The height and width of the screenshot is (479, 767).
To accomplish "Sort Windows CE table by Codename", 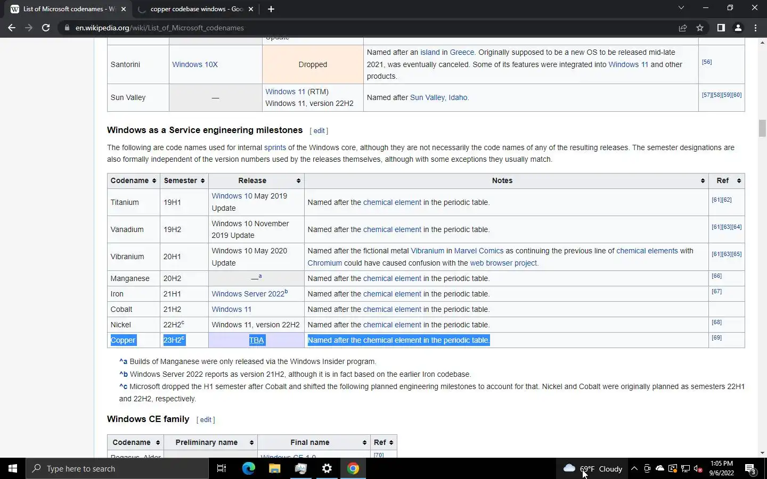I will click(136, 442).
